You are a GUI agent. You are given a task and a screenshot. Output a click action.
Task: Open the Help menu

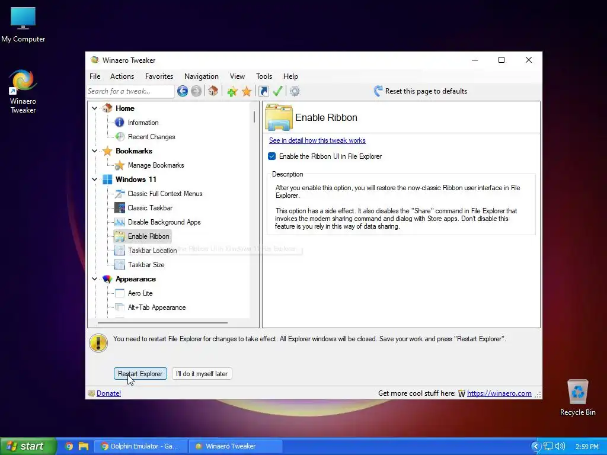[x=290, y=76]
